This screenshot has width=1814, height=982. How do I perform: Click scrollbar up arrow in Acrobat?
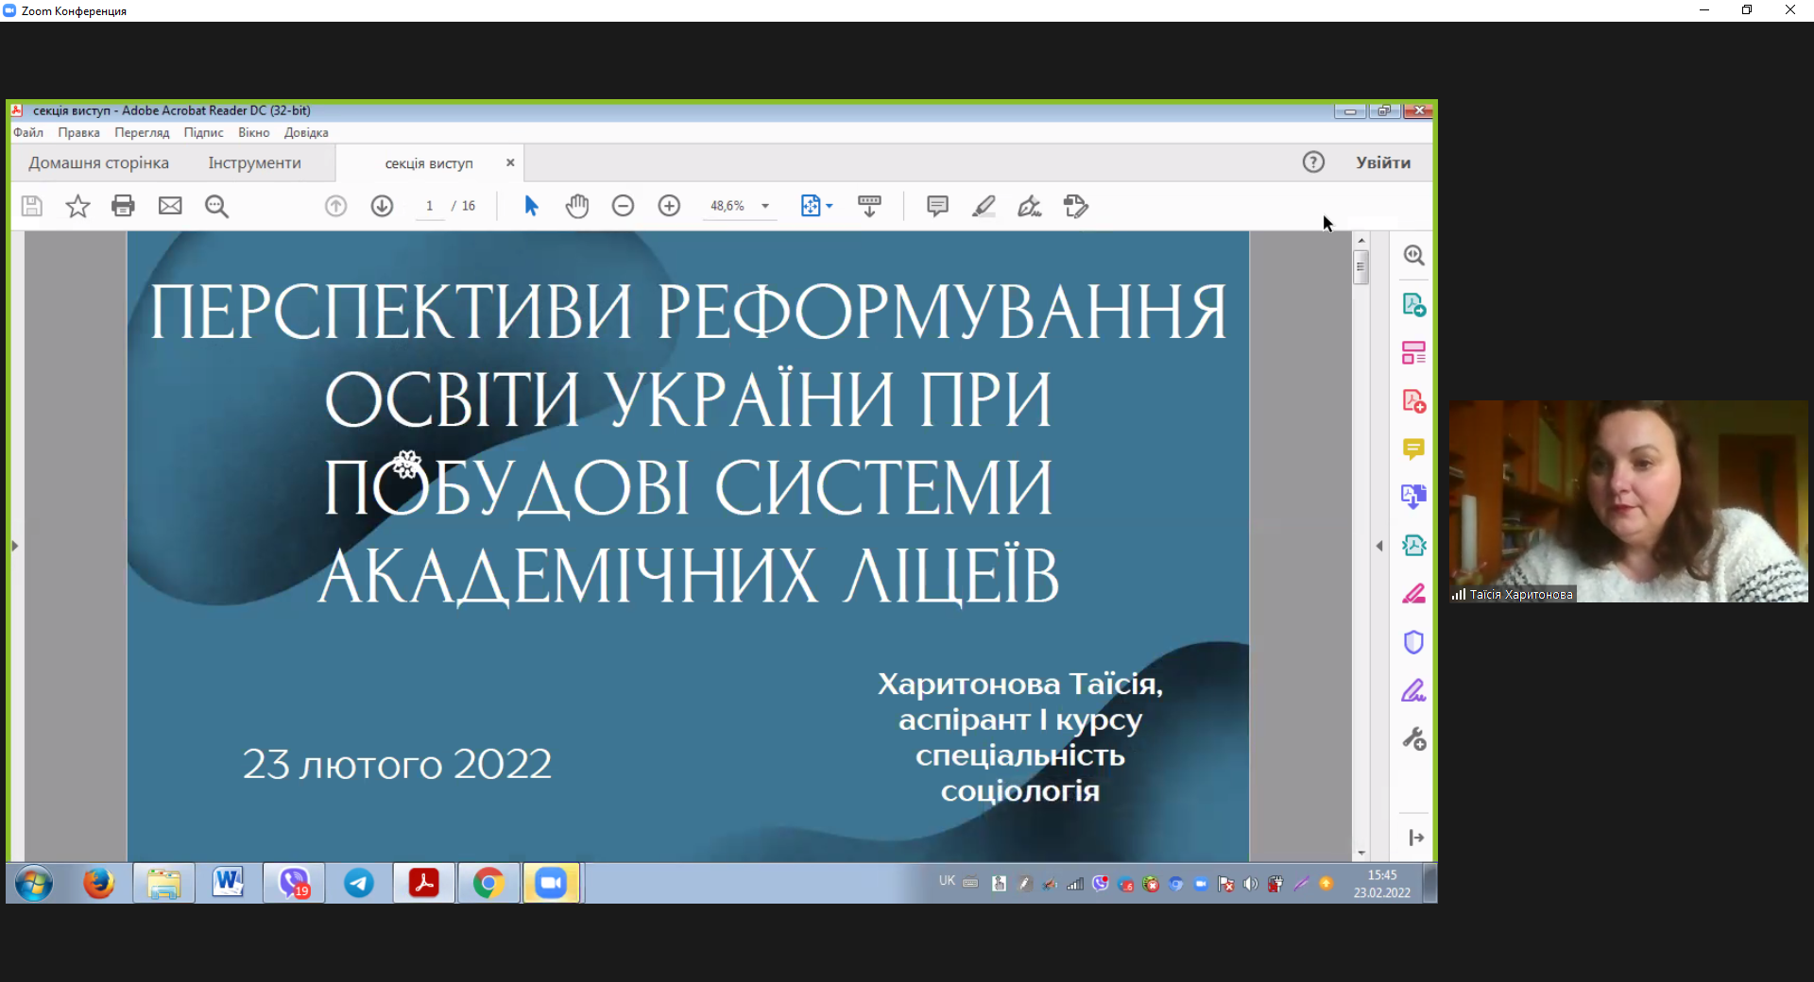[x=1361, y=241]
